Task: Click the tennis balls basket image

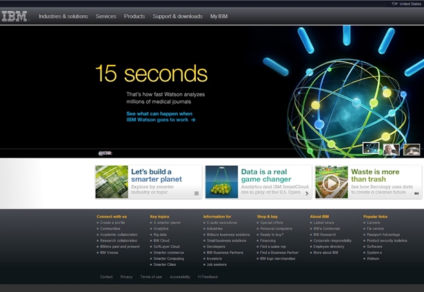Action: click(222, 182)
